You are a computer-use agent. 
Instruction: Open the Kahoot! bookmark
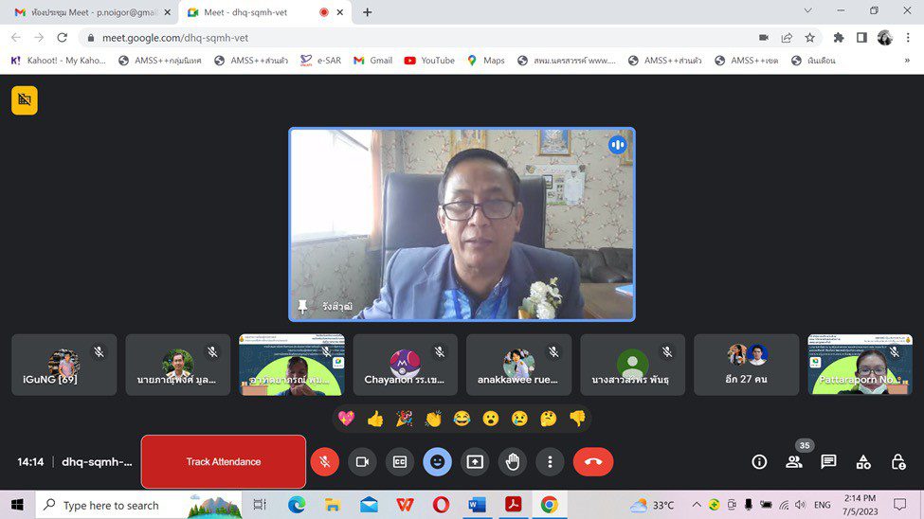click(59, 60)
